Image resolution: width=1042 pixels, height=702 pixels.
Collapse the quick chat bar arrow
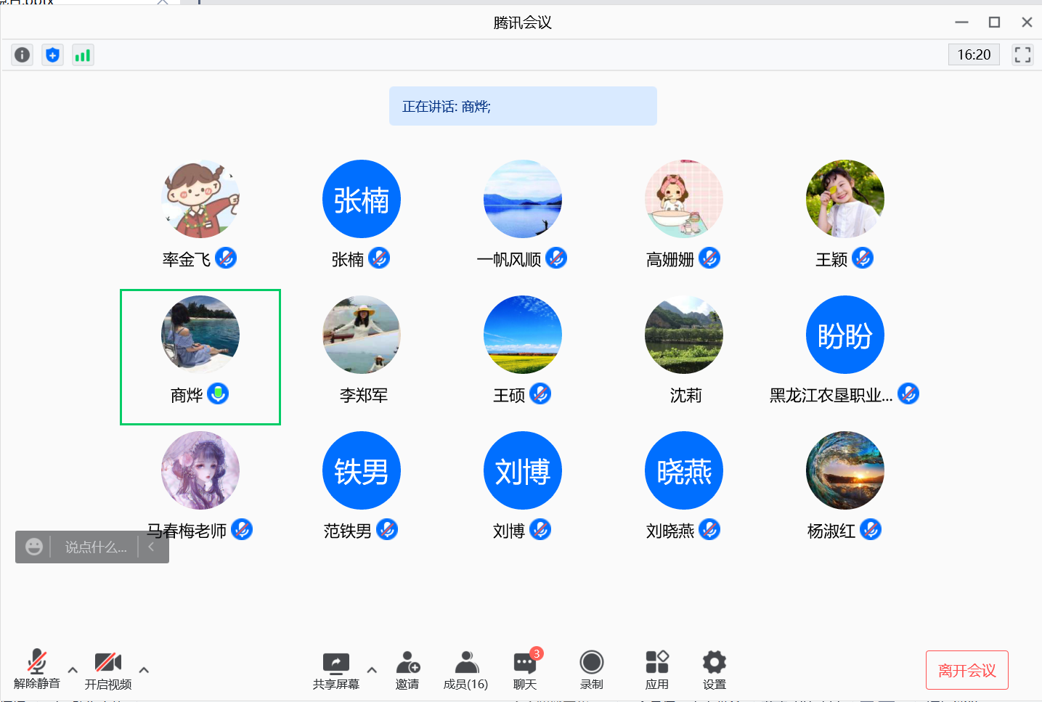point(151,547)
